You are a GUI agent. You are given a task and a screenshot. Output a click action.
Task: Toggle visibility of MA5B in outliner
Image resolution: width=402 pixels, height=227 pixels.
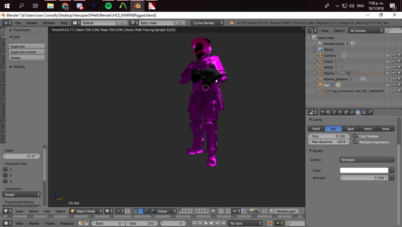click(x=387, y=67)
